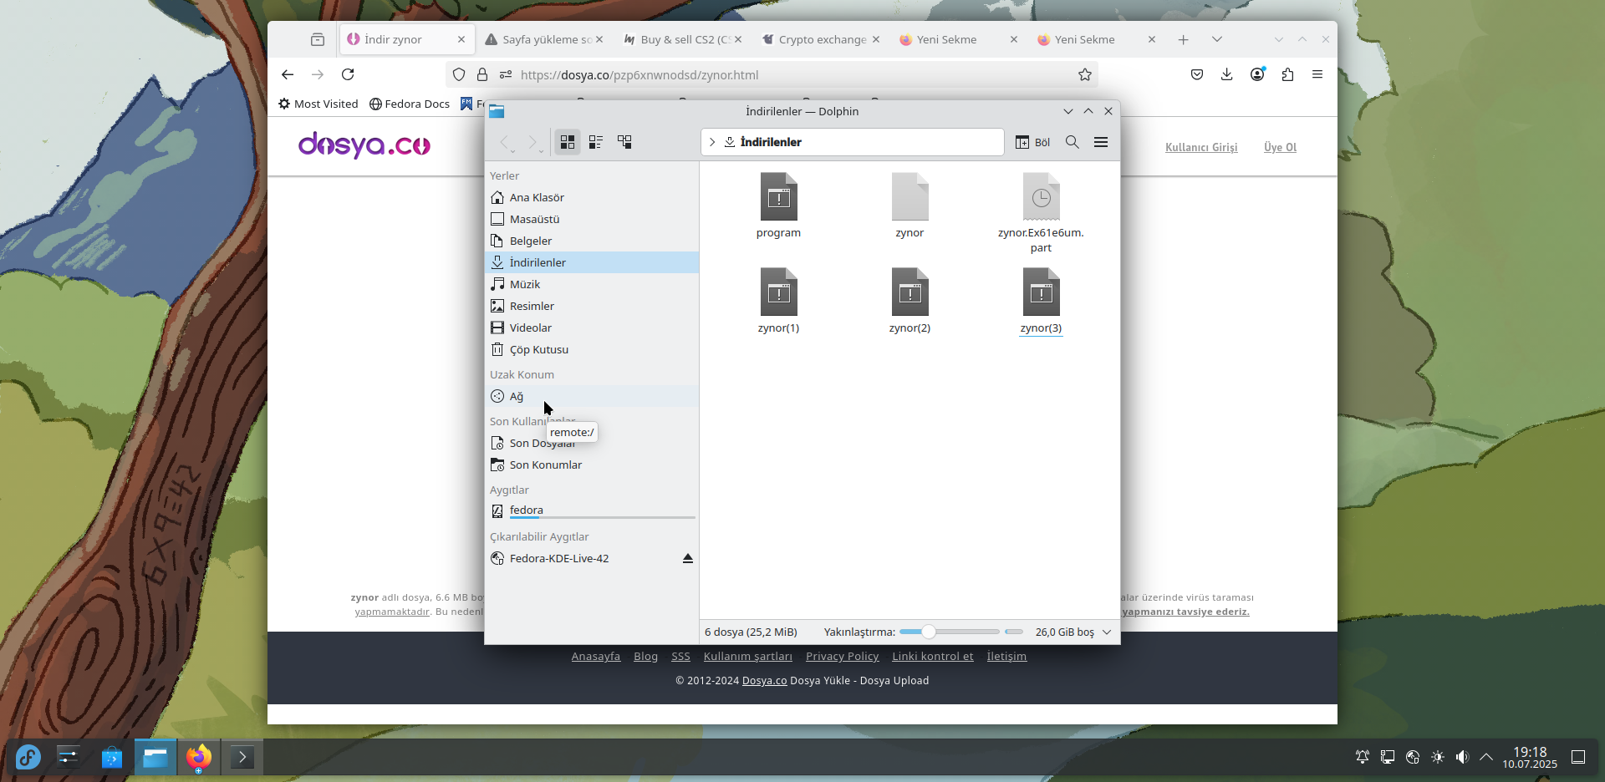
Task: Switch Dolphin to icons view mode
Action: [x=568, y=142]
